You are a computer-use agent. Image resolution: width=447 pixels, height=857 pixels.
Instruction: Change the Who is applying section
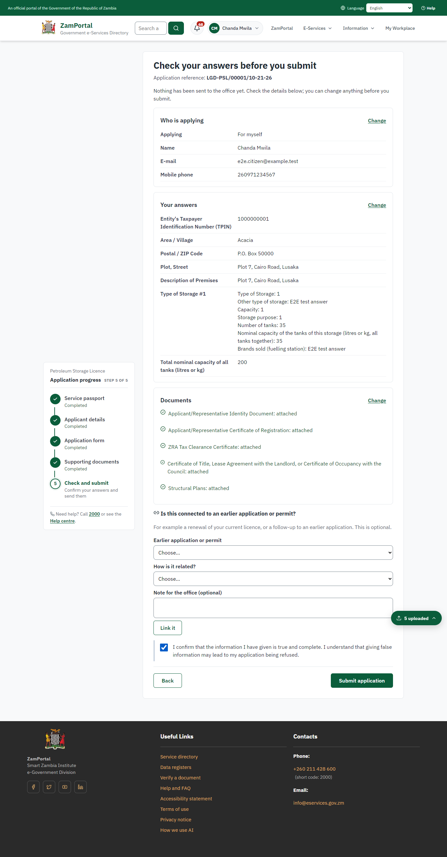click(377, 121)
